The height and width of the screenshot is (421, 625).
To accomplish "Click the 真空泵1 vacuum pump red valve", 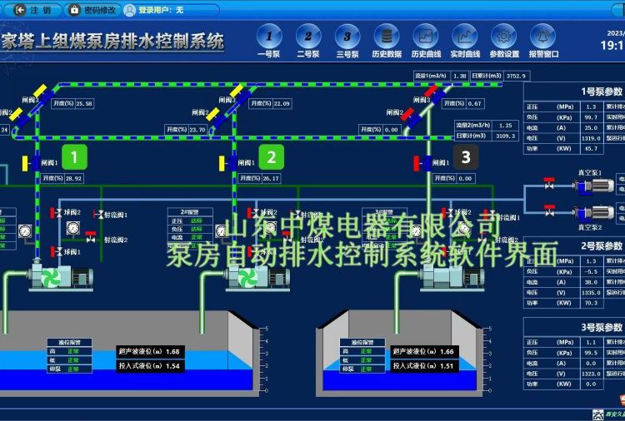I will [548, 181].
